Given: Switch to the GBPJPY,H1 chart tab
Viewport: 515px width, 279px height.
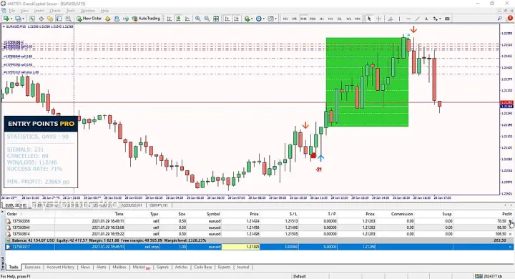Looking at the screenshot, I should [x=160, y=205].
